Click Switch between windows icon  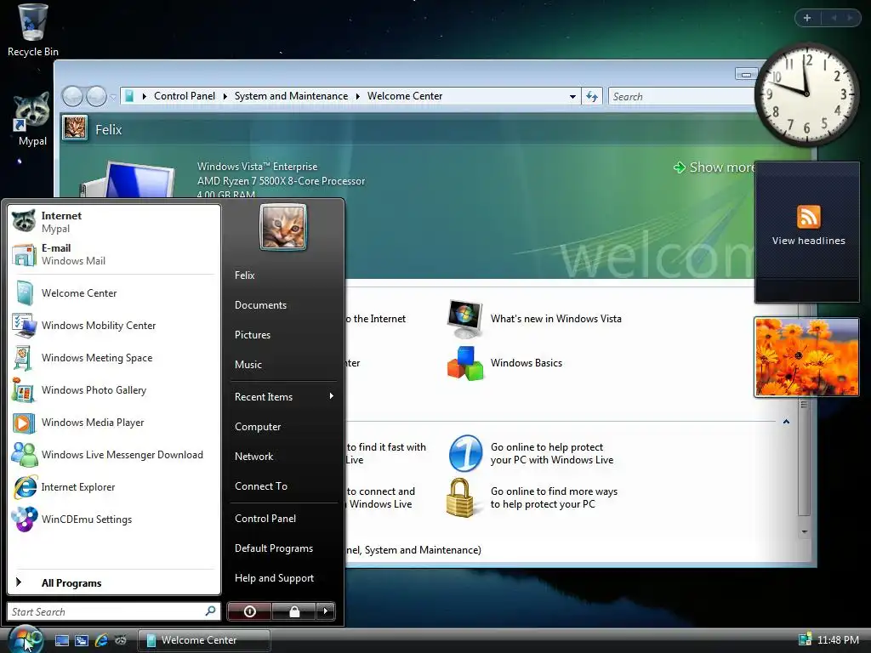pos(82,640)
